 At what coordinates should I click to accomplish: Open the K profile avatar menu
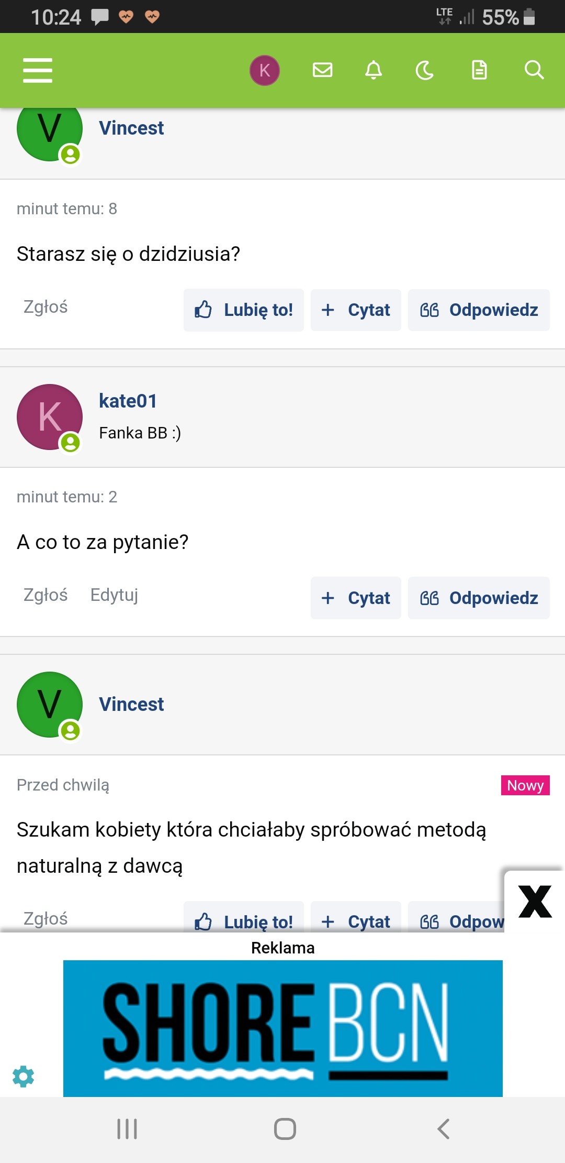point(265,70)
